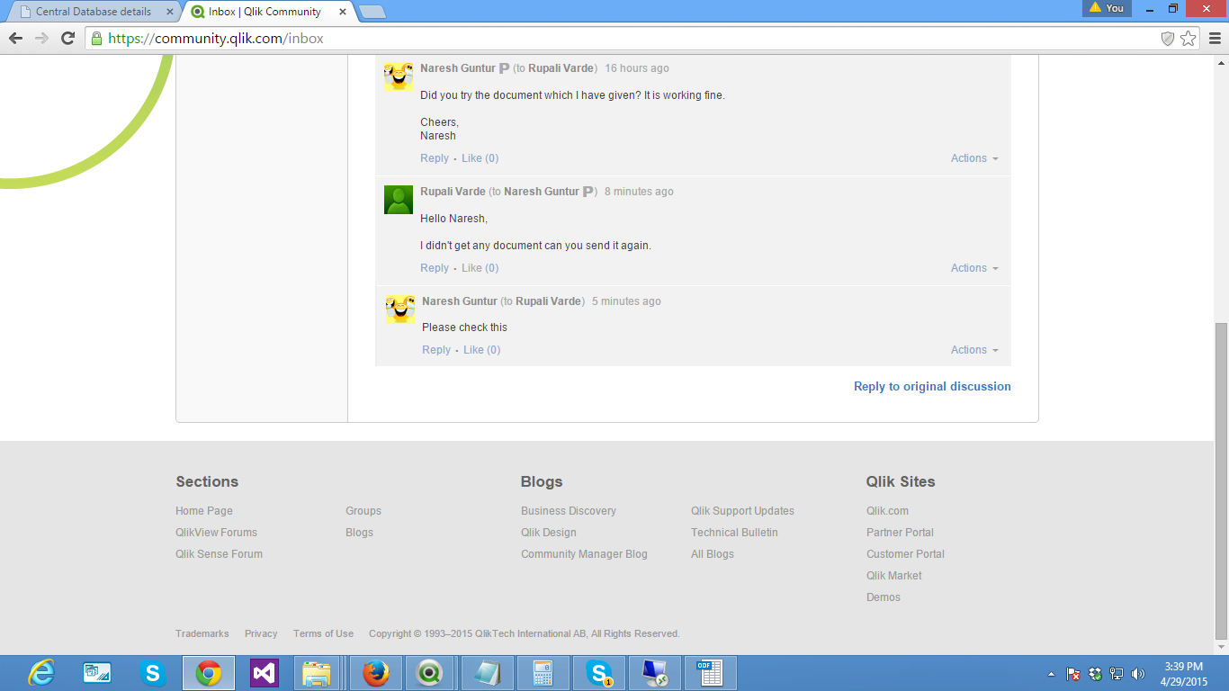The image size is (1229, 691).
Task: Open the Groups footer link
Action: [x=363, y=511]
